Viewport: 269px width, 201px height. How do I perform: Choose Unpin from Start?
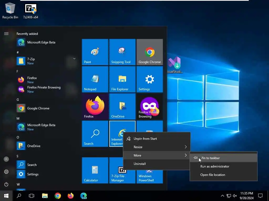click(157, 139)
